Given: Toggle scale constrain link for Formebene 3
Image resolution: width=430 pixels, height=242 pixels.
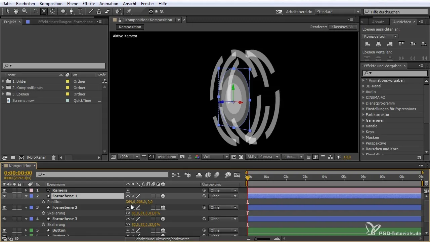Looking at the screenshot, I should (x=128, y=225).
